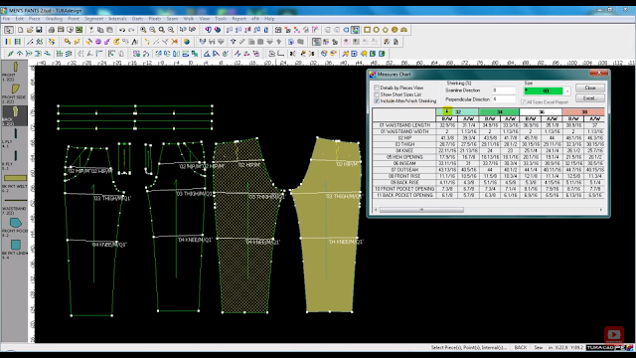Open the Grading menu
The height and width of the screenshot is (358, 636).
[54, 19]
